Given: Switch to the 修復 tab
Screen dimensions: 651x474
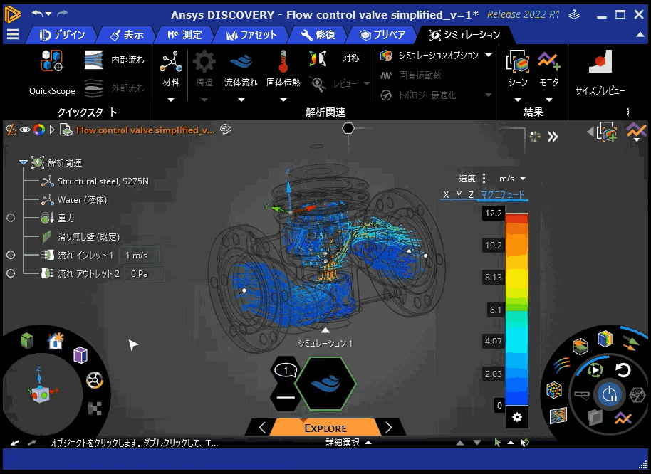Looking at the screenshot, I should 318,35.
